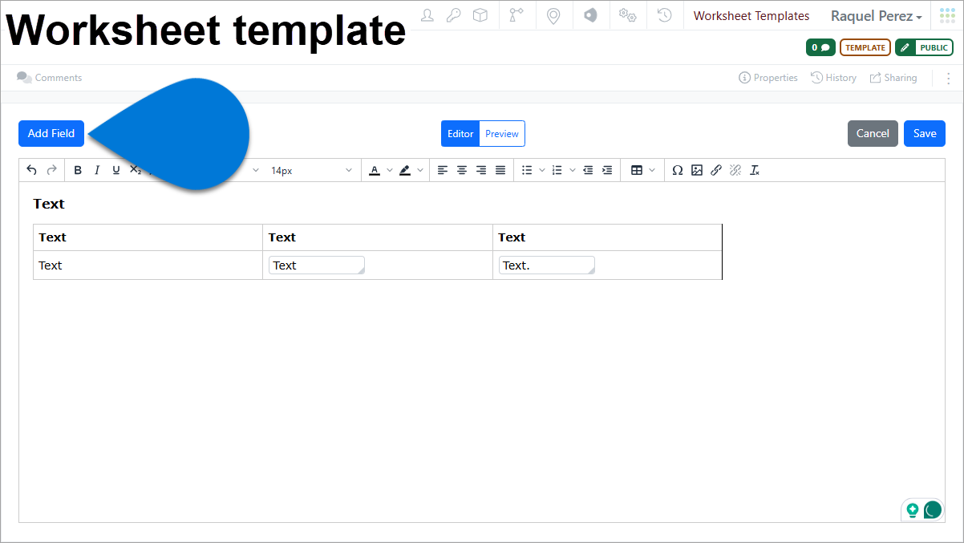Insert a bulleted list
Viewport: 964px width, 543px height.
point(527,170)
